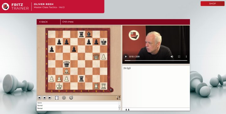
Task: Go BACK to lesson list
Action: [x=44, y=22]
